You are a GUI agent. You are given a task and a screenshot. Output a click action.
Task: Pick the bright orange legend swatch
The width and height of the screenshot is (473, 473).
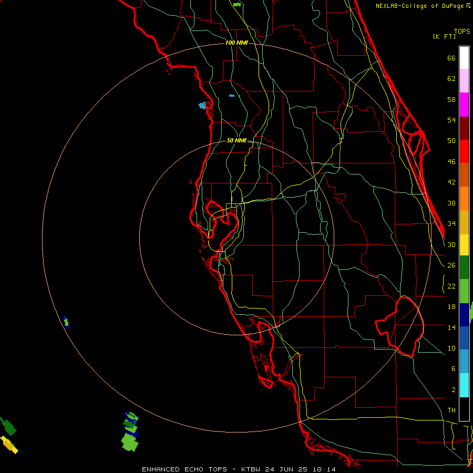pyautogui.click(x=464, y=198)
